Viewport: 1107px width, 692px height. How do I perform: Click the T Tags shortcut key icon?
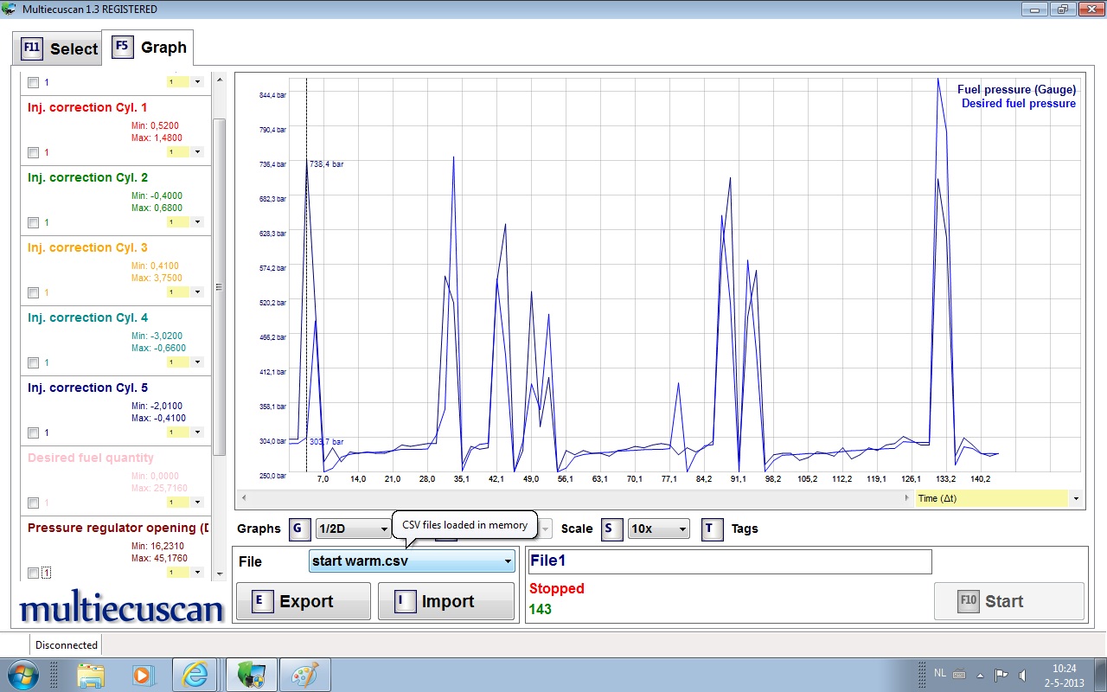(x=712, y=529)
